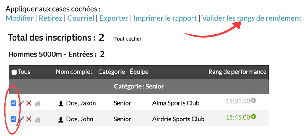Click the Modifier link
Screen dimensions: 305x136
click(20, 18)
